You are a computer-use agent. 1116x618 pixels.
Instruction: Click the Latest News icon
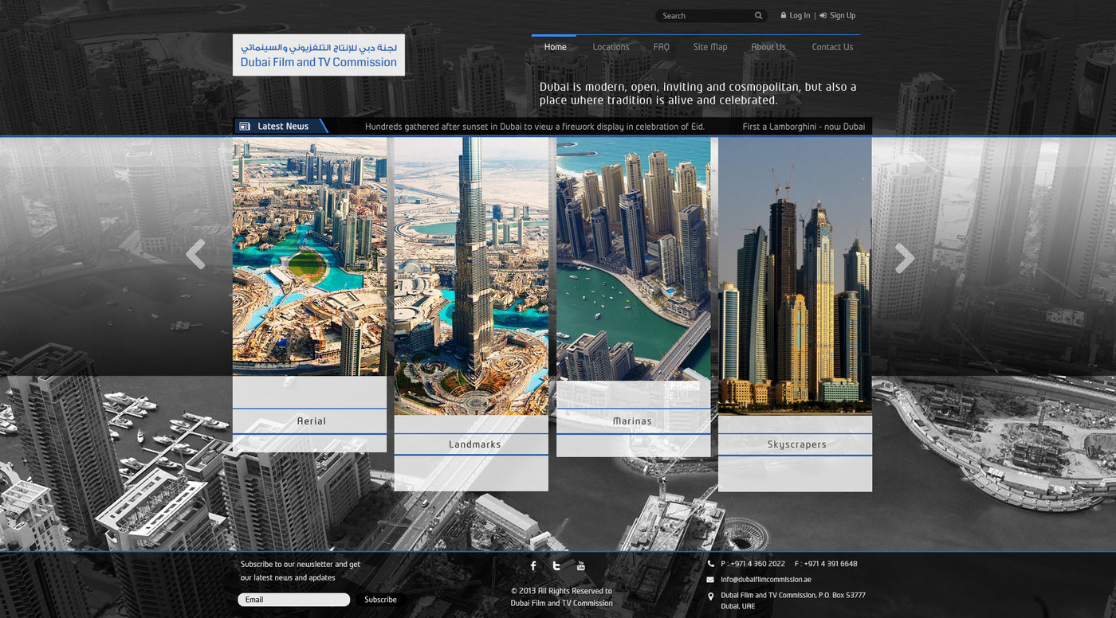pos(245,127)
